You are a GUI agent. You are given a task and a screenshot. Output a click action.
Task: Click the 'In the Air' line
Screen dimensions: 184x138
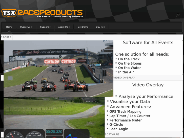[x=125, y=72]
